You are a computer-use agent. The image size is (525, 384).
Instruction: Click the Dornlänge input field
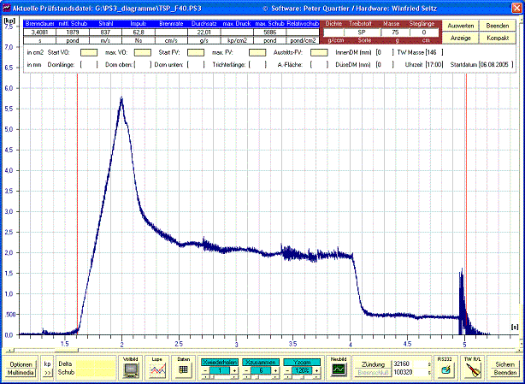coord(89,65)
